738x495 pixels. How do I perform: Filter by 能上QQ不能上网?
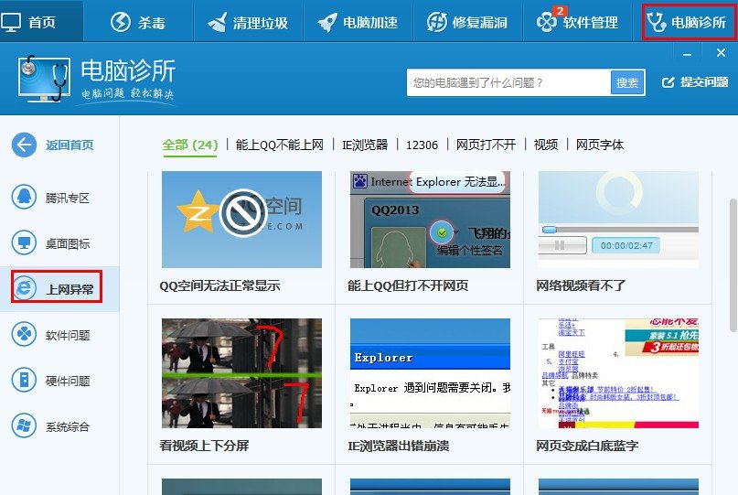(279, 145)
